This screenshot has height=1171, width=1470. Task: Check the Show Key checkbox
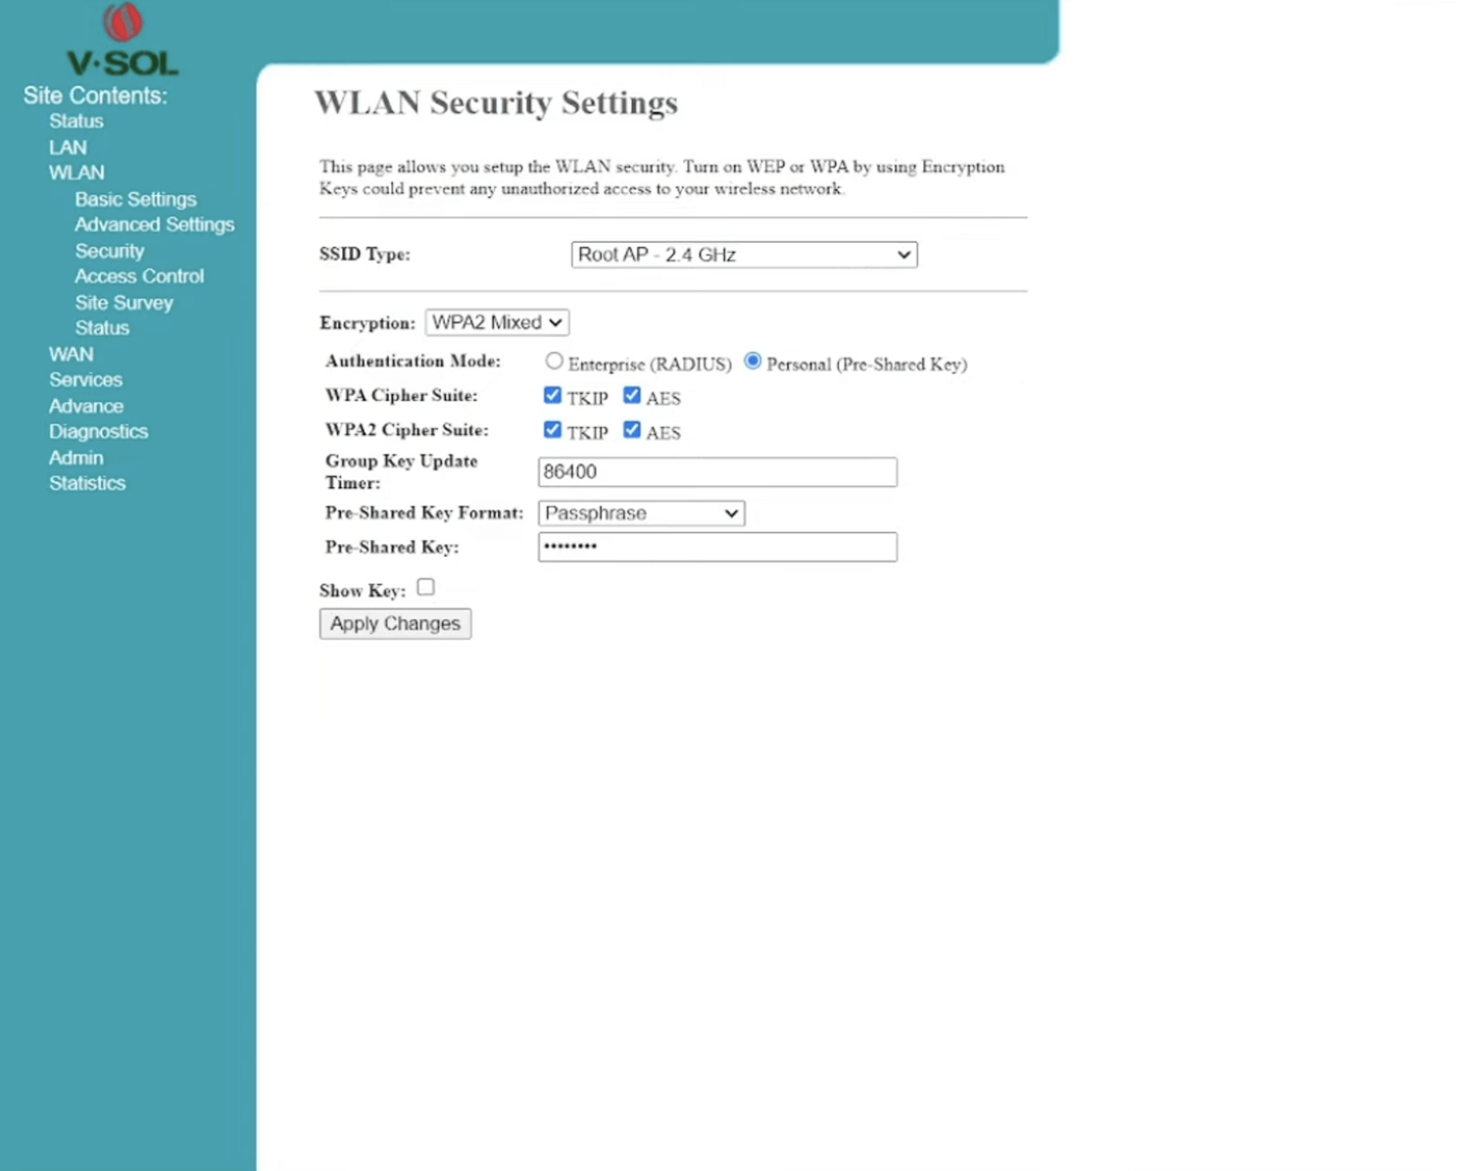[x=425, y=587]
